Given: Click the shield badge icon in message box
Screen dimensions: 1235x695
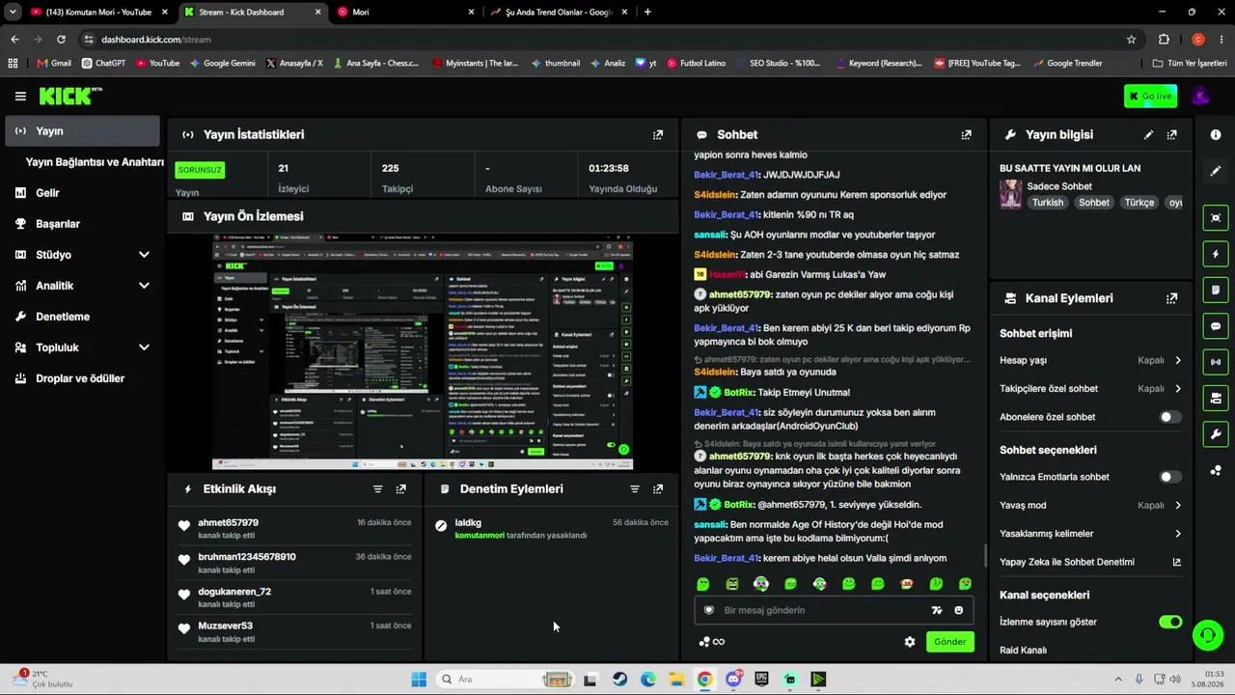Looking at the screenshot, I should pyautogui.click(x=709, y=611).
